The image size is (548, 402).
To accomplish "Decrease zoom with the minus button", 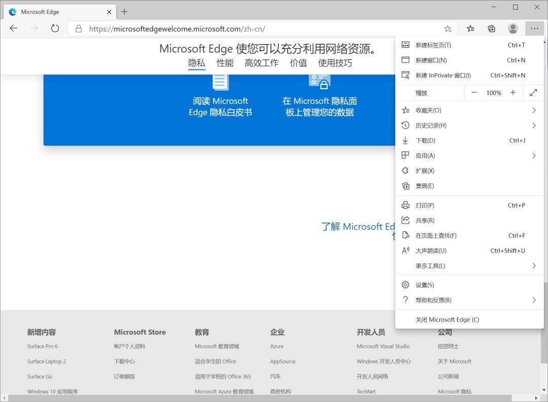I will [x=474, y=93].
